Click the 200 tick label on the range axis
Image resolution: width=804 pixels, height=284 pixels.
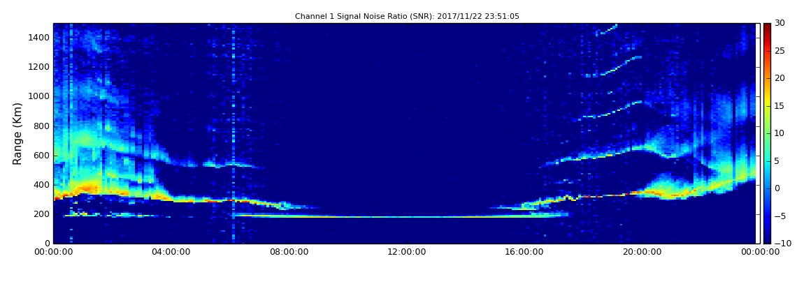point(42,214)
